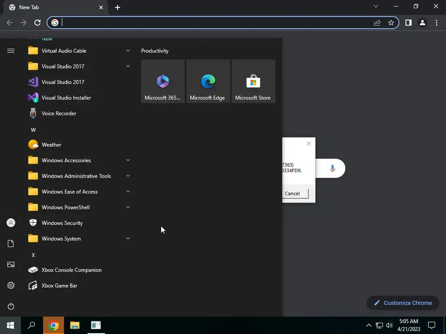This screenshot has width=446, height=334.
Task: Open notification center icon
Action: pyautogui.click(x=432, y=325)
